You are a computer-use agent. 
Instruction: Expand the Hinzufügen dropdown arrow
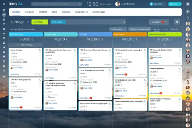[x=46, y=22]
